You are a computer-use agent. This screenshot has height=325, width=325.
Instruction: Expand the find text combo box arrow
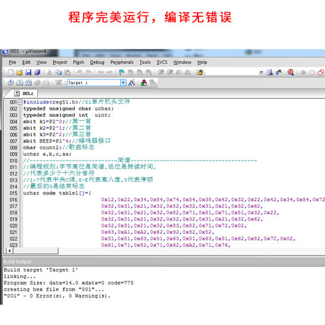click(261, 72)
